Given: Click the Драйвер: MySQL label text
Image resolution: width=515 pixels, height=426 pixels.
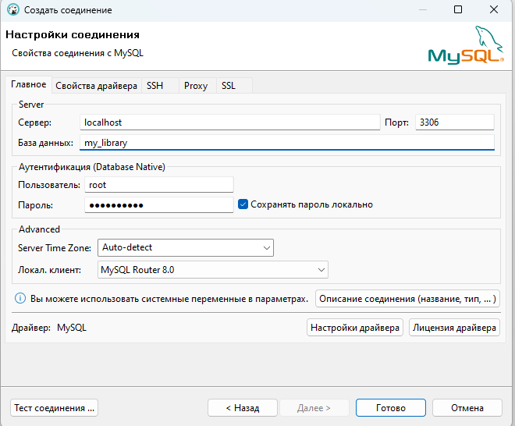Looking at the screenshot, I should coord(49,328).
